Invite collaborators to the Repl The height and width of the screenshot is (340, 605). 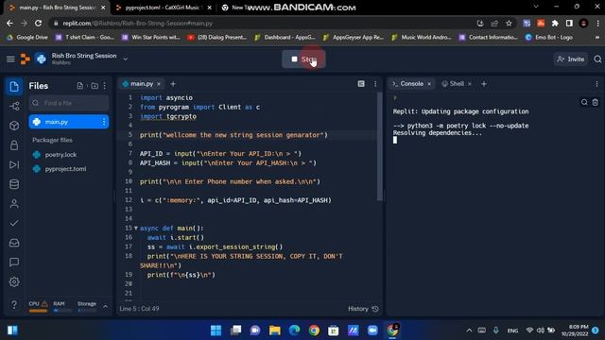(571, 59)
